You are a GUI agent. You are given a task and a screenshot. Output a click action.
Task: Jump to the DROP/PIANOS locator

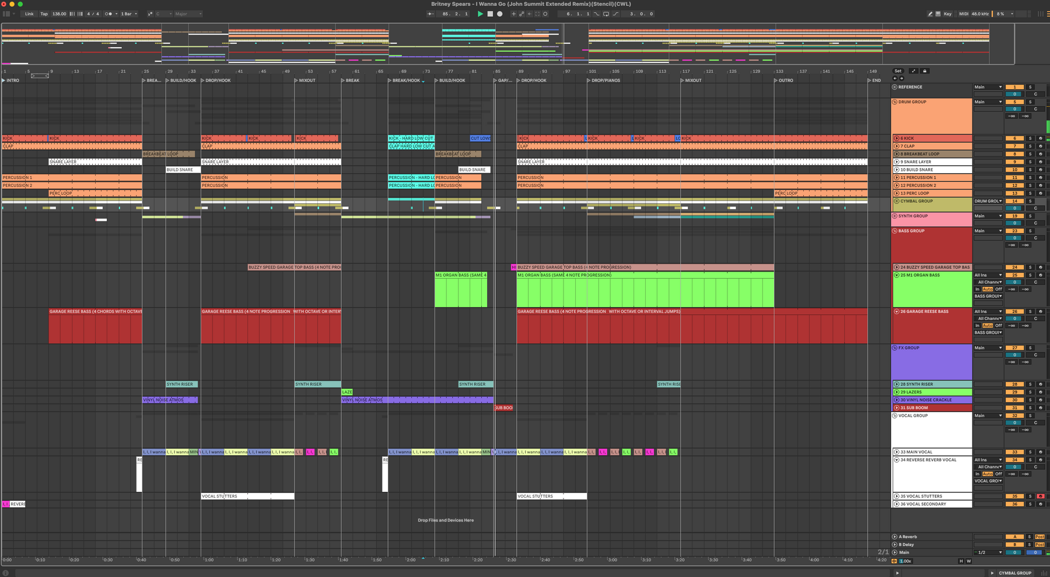(604, 80)
